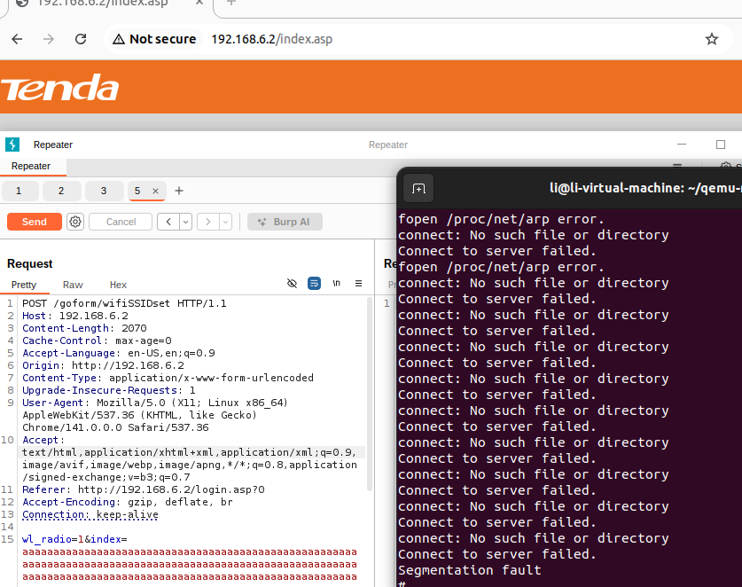This screenshot has height=587, width=742.
Task: Select Repeater tab 2
Action: (x=61, y=191)
